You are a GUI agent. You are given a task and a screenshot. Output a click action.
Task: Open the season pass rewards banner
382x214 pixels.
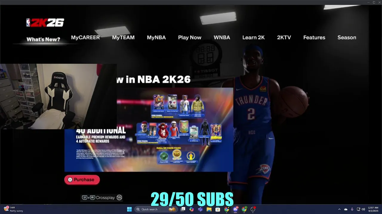tap(175, 130)
